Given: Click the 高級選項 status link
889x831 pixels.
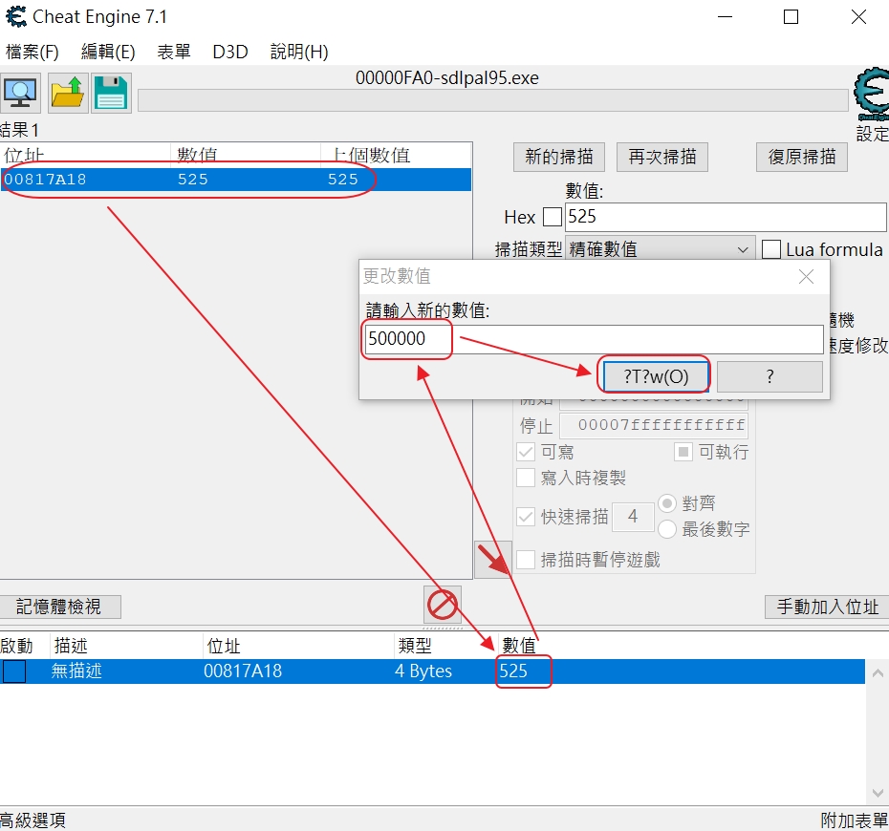Looking at the screenshot, I should point(33,820).
